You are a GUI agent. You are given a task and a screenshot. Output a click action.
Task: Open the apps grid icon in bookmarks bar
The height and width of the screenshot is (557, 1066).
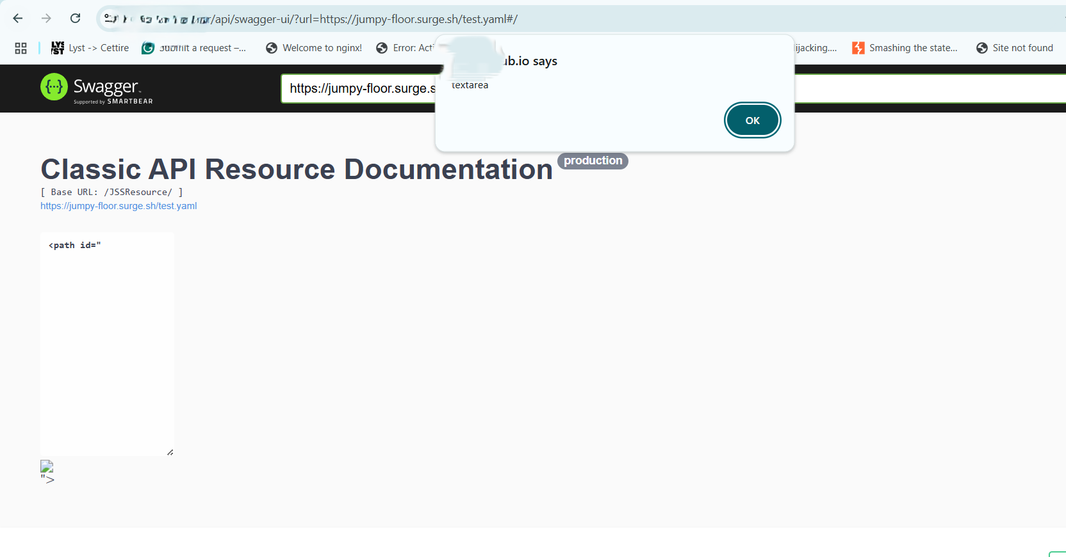tap(20, 48)
